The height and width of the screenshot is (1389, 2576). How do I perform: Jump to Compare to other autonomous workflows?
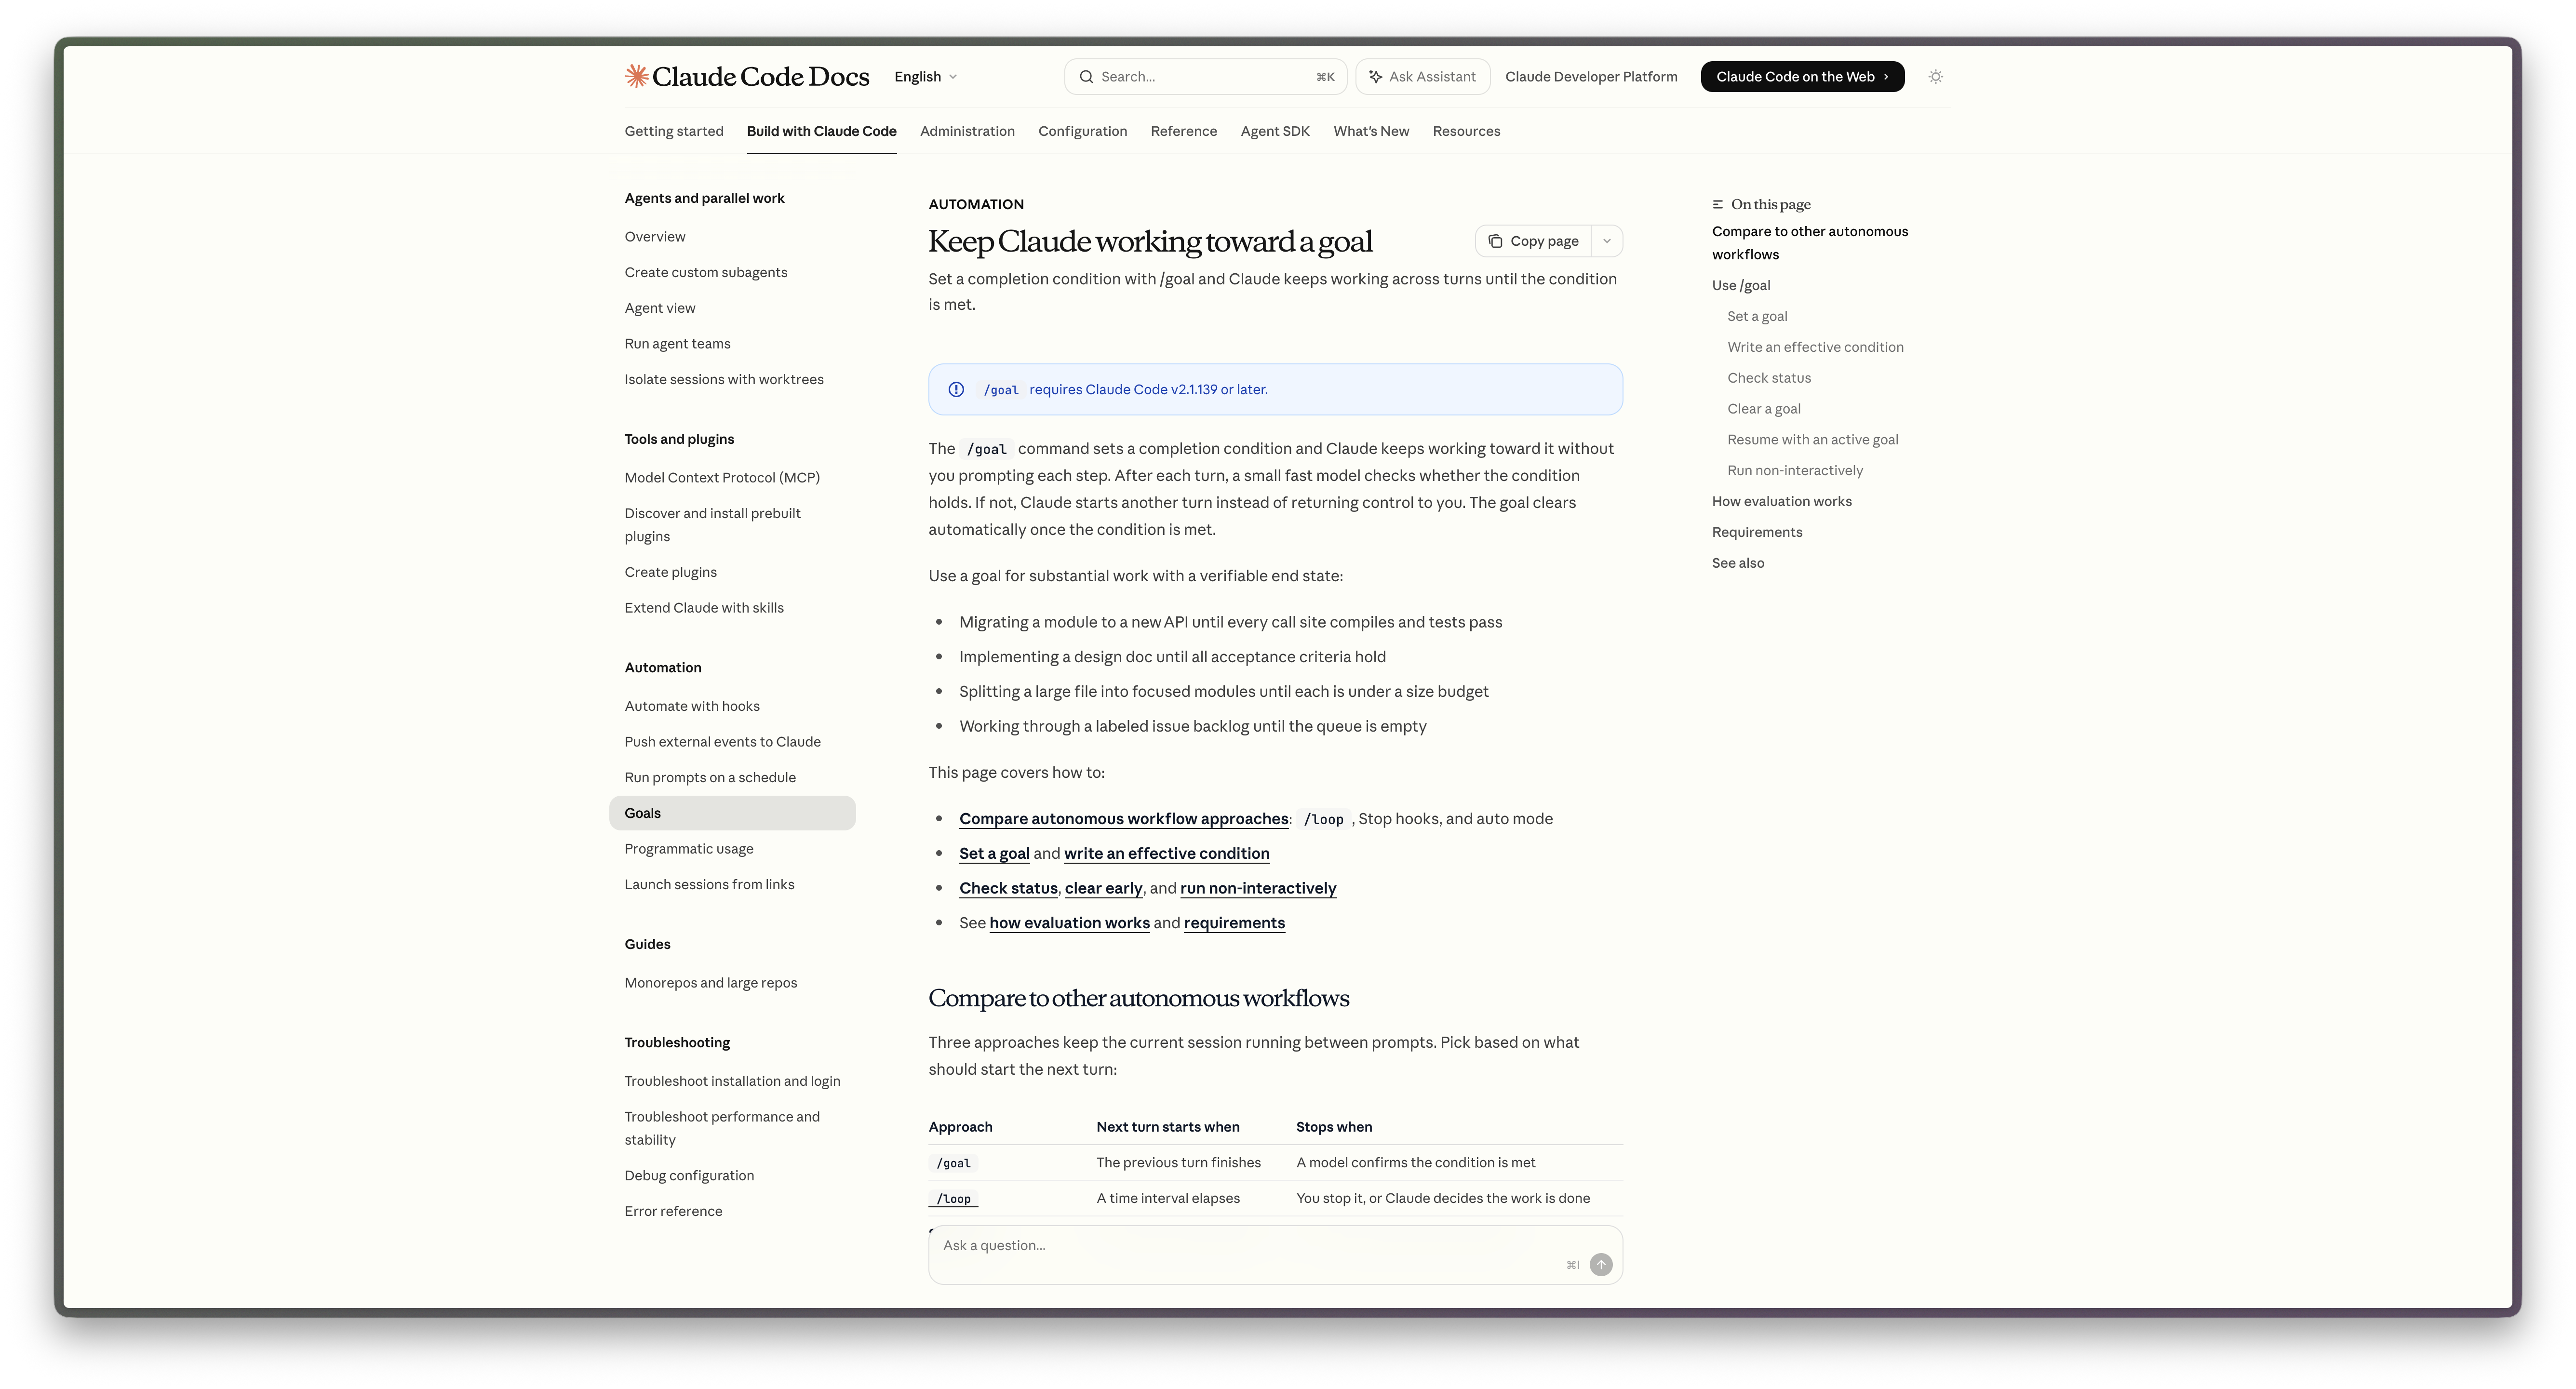tap(1810, 243)
